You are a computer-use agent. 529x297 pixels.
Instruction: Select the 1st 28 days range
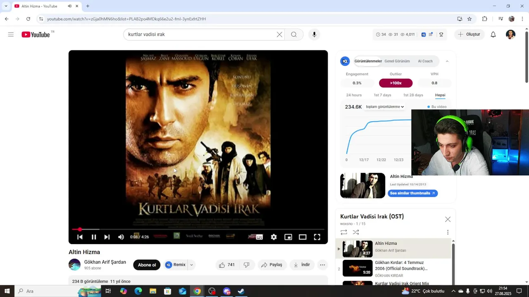pos(413,95)
